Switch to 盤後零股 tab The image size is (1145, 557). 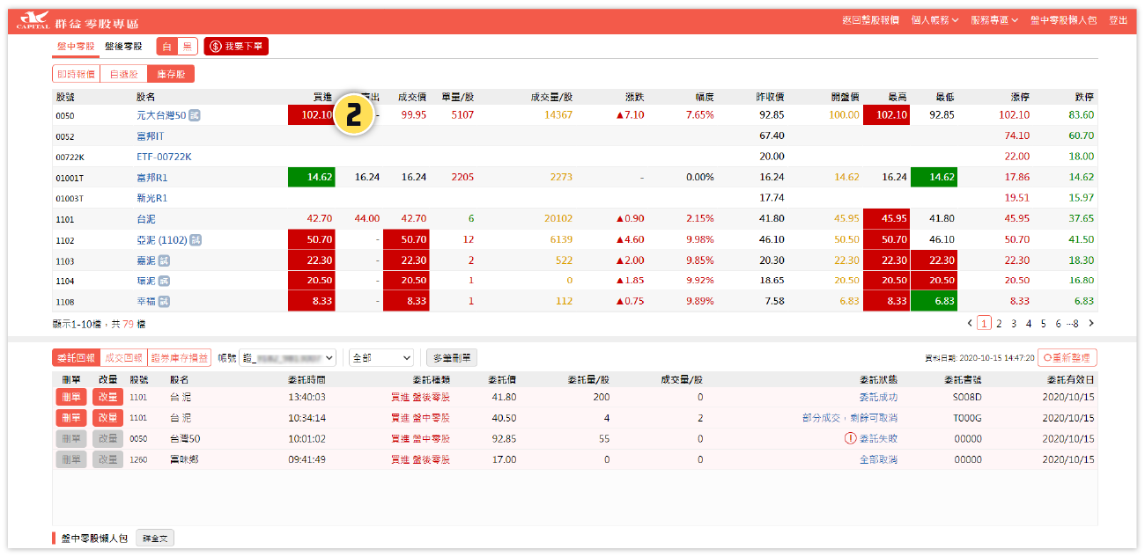coord(122,47)
